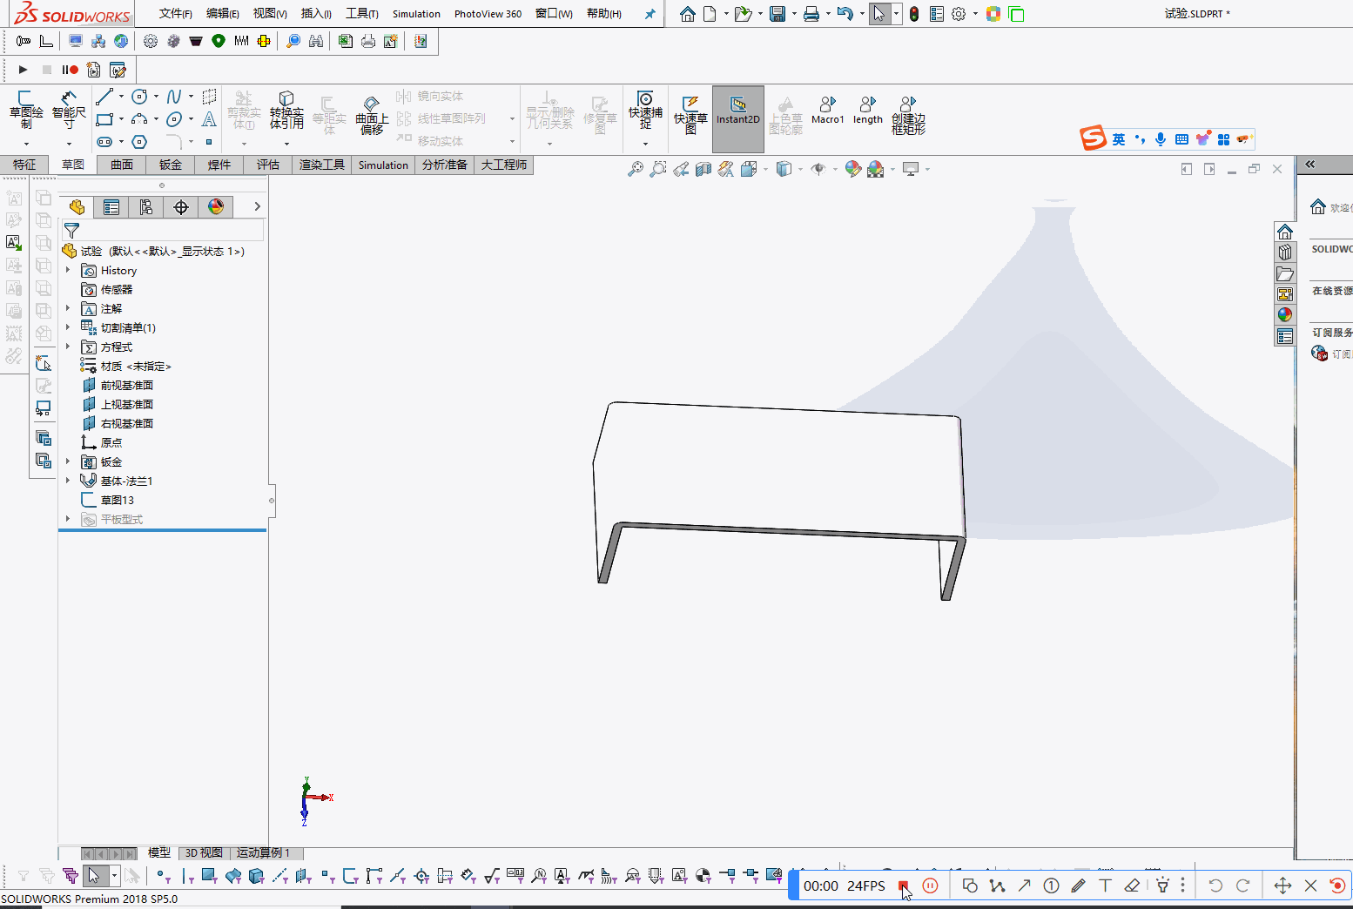
Task: Select the Sketch Text (A) tool
Action: coord(209,119)
